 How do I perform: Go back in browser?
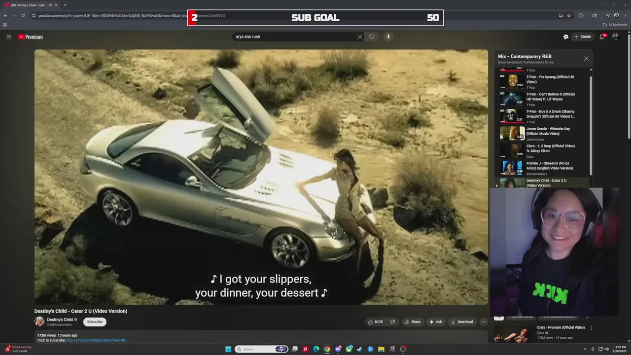pyautogui.click(x=5, y=15)
